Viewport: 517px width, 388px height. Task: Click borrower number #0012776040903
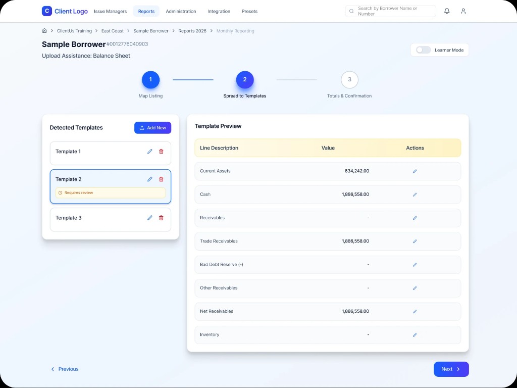click(127, 44)
